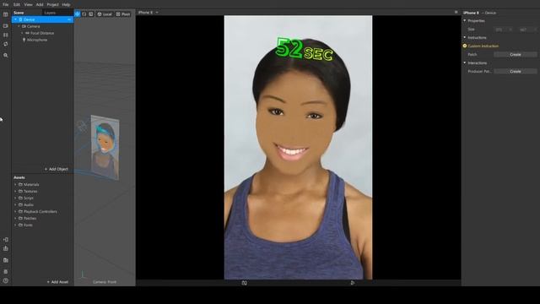Click the layout icon atop left sidebar

point(6,14)
